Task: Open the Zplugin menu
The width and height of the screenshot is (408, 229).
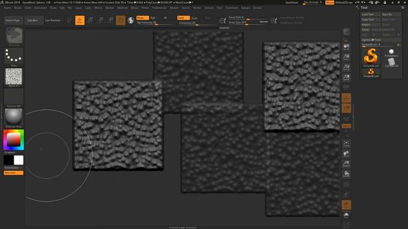Action: coord(245,8)
